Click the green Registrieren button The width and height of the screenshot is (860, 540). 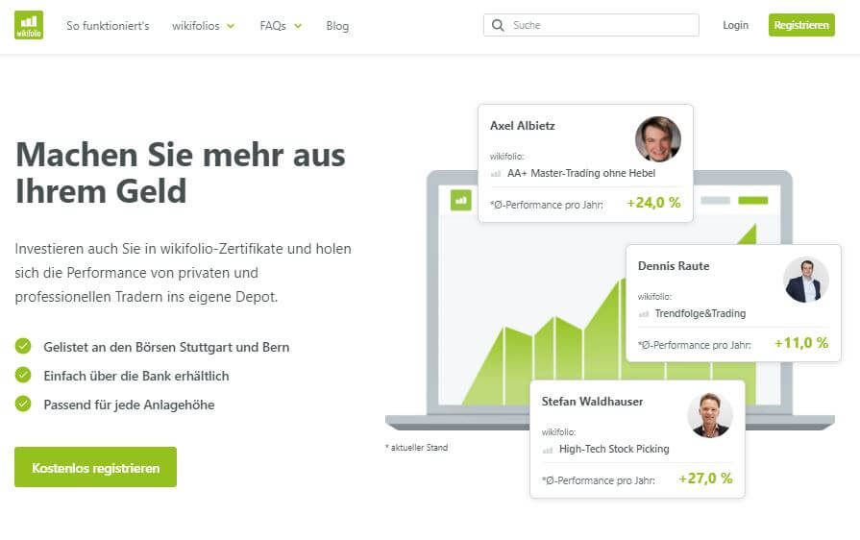click(x=801, y=25)
